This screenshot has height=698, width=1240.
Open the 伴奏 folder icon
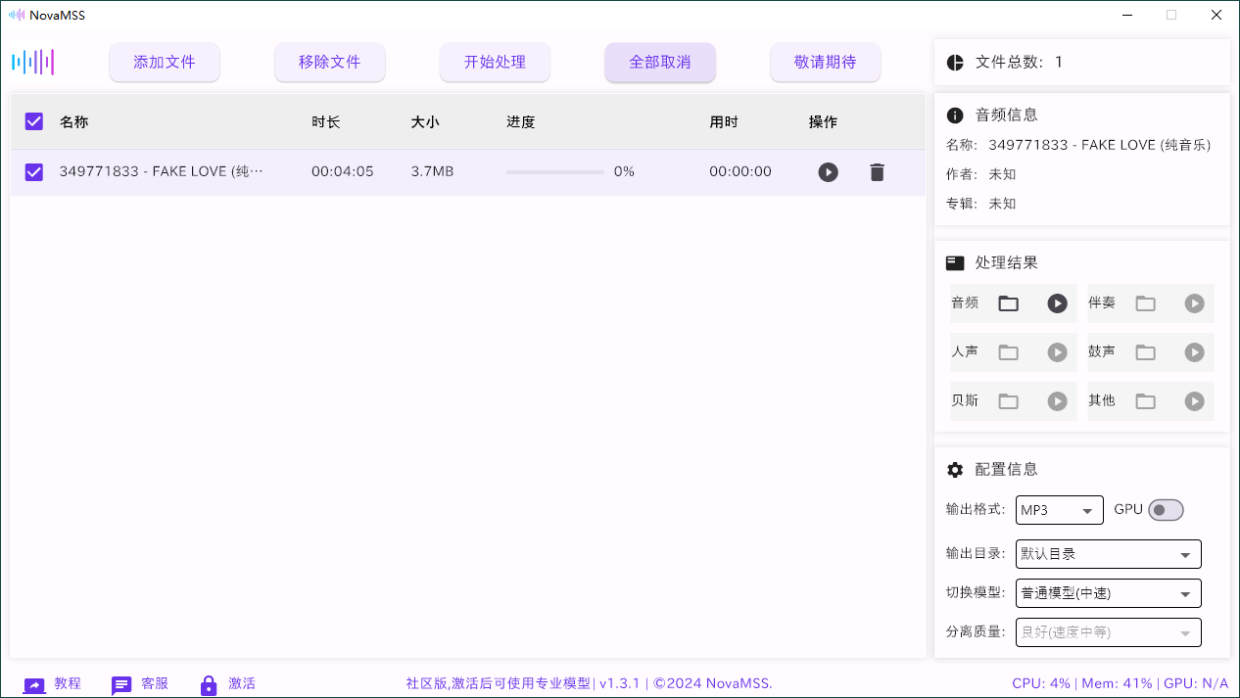click(1146, 303)
